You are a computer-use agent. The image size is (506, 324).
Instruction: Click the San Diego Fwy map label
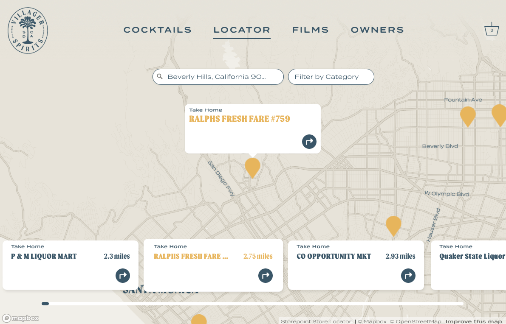[x=221, y=178]
